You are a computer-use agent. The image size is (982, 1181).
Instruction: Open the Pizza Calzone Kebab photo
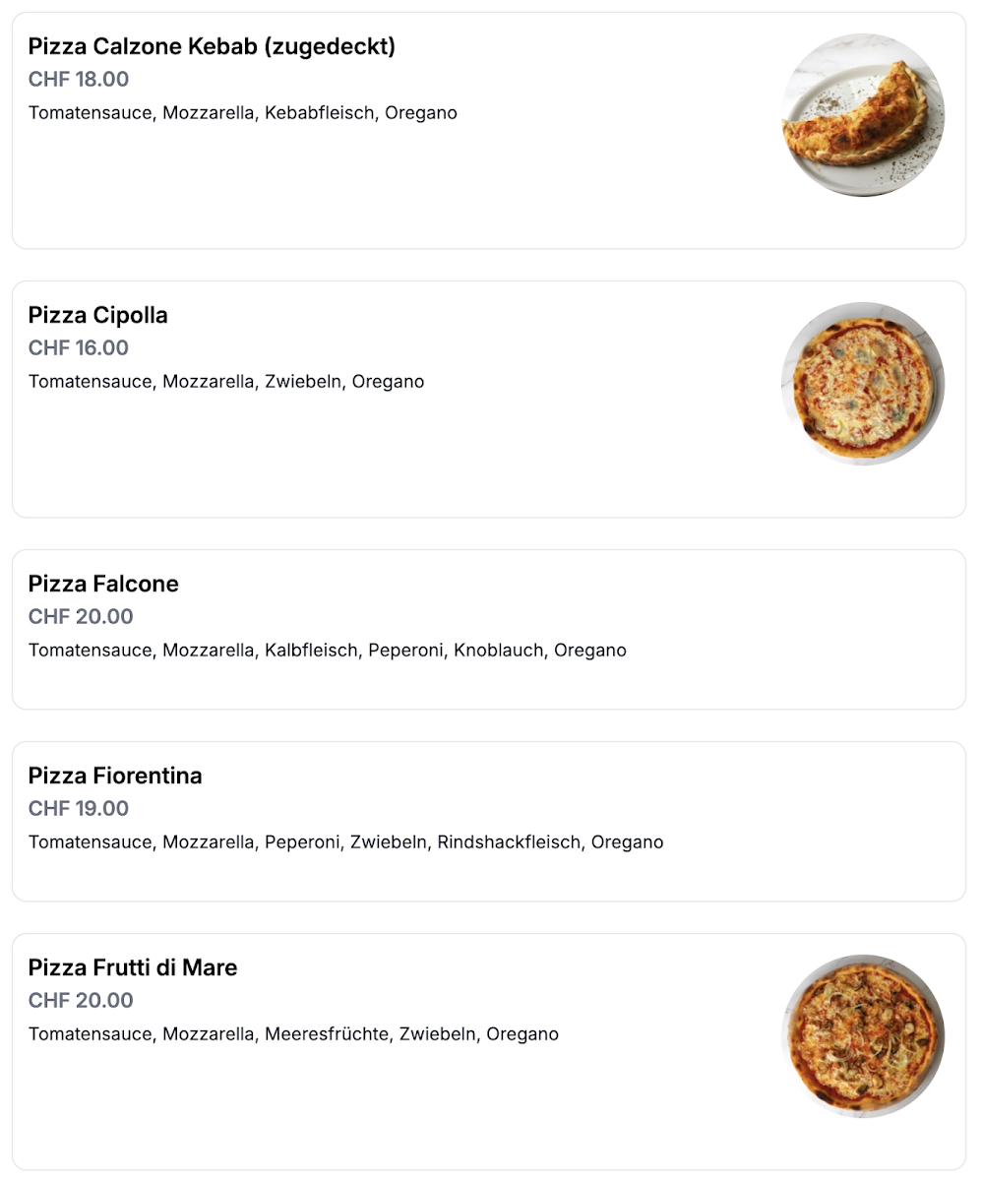click(x=863, y=115)
